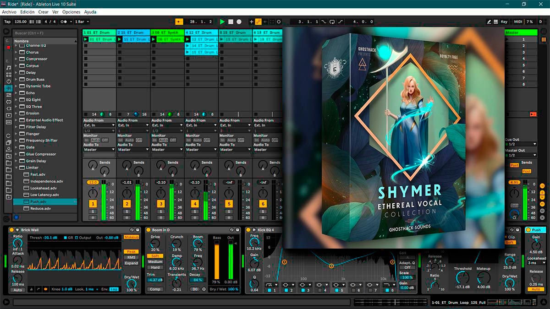Solo track 2 with the S button
The image size is (550, 309).
coord(127,211)
